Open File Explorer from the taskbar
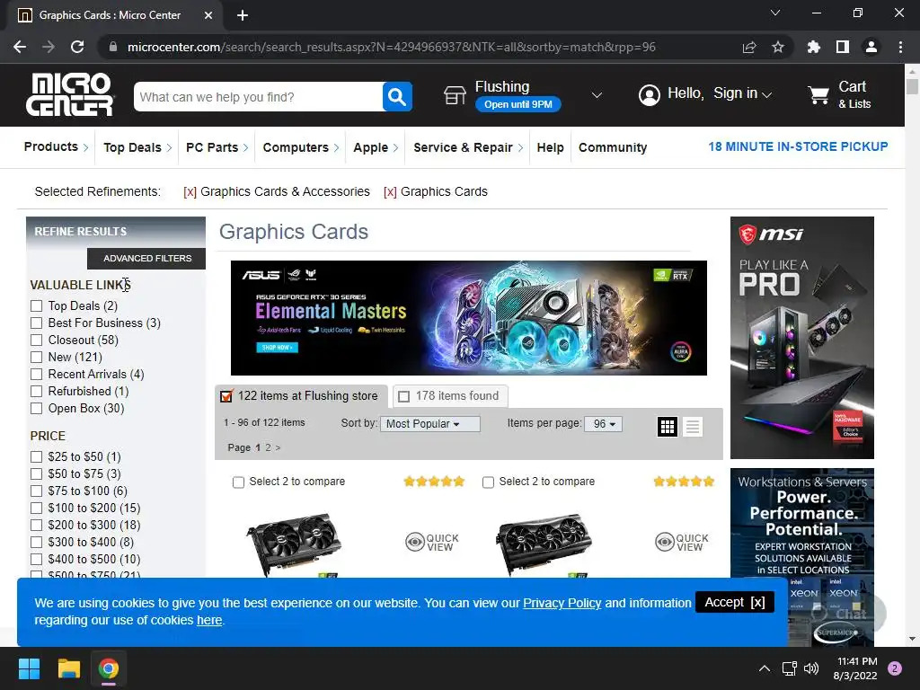This screenshot has height=690, width=920. pos(68,668)
